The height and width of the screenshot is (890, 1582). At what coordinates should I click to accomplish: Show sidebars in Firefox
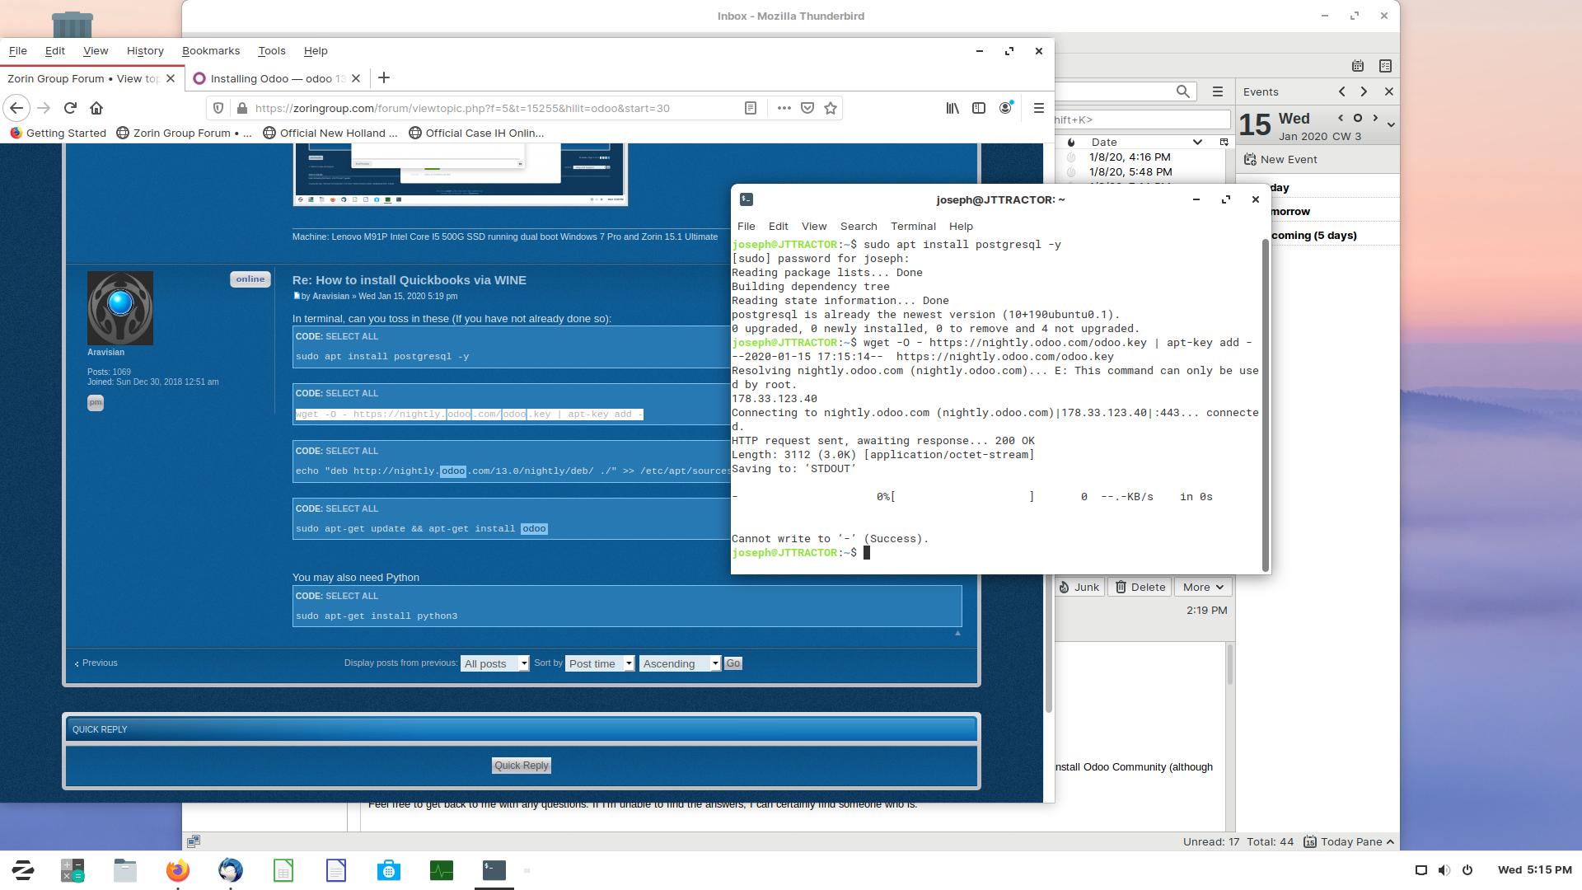coord(979,108)
